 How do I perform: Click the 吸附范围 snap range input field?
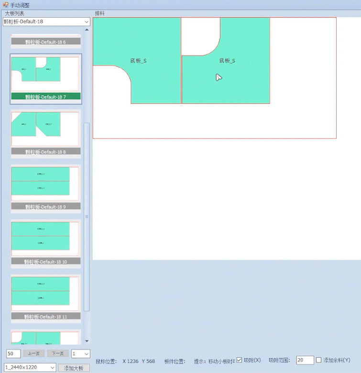305,360
